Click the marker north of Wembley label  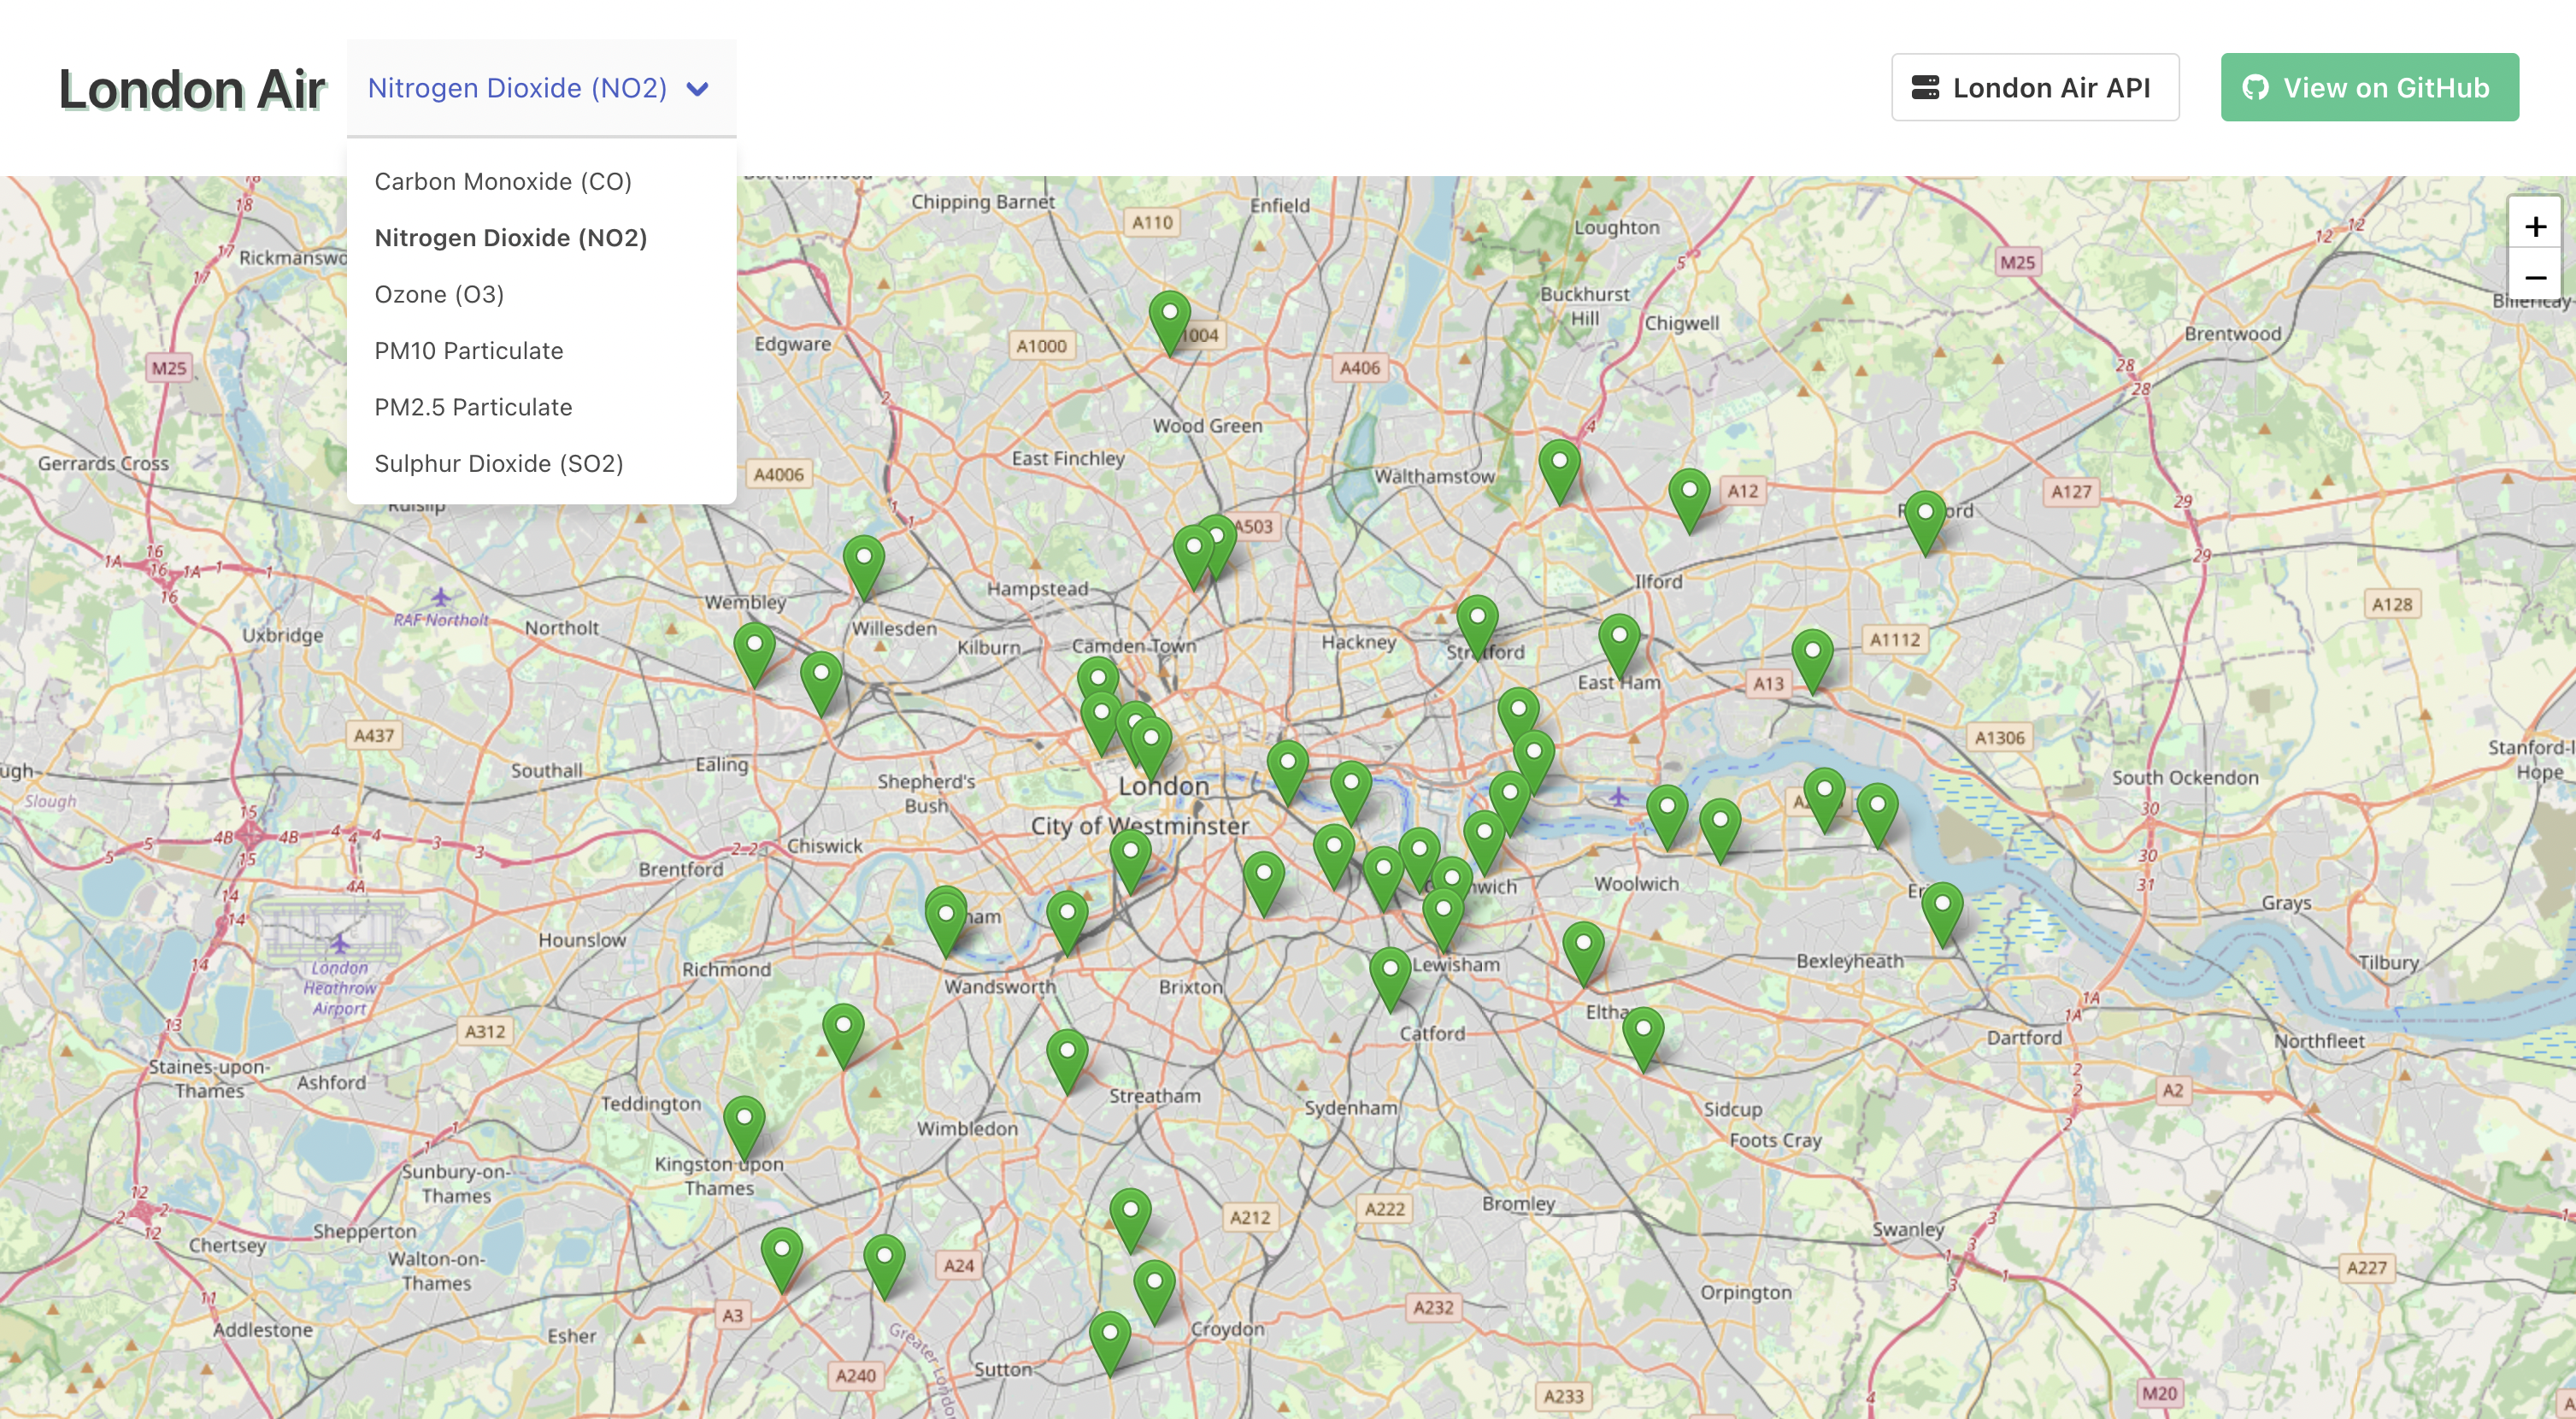point(863,562)
